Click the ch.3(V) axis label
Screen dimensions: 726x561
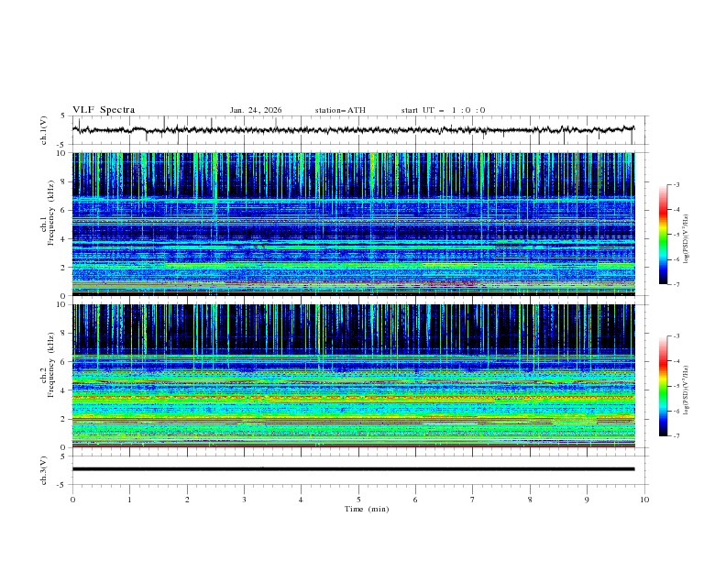click(x=46, y=468)
